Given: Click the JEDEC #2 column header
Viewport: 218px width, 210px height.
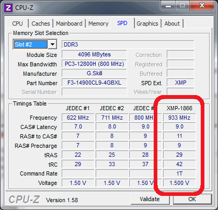Looking at the screenshot, I should (112, 108).
